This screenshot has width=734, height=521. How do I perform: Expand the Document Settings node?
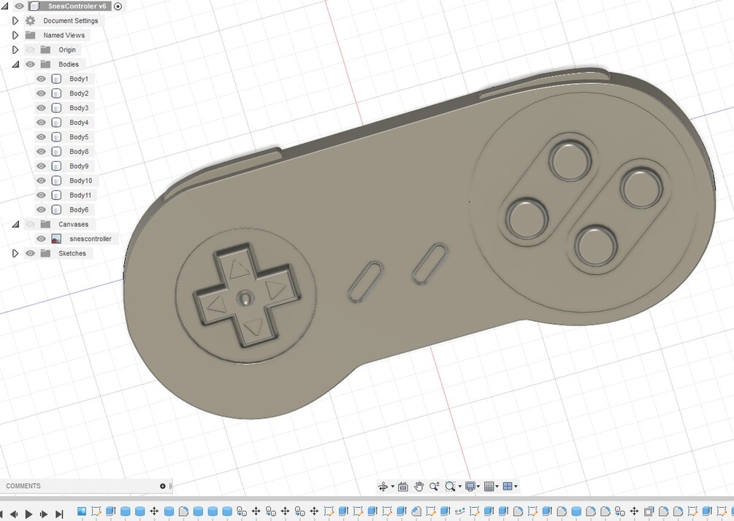coord(15,20)
